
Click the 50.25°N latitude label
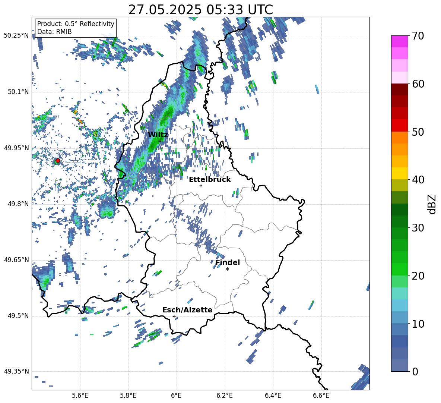[16, 36]
